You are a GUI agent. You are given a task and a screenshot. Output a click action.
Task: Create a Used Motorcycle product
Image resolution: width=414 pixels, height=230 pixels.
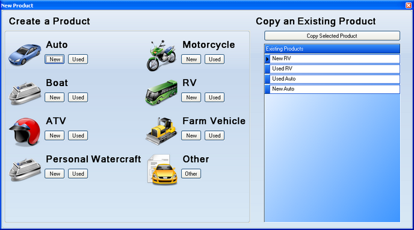pyautogui.click(x=214, y=59)
